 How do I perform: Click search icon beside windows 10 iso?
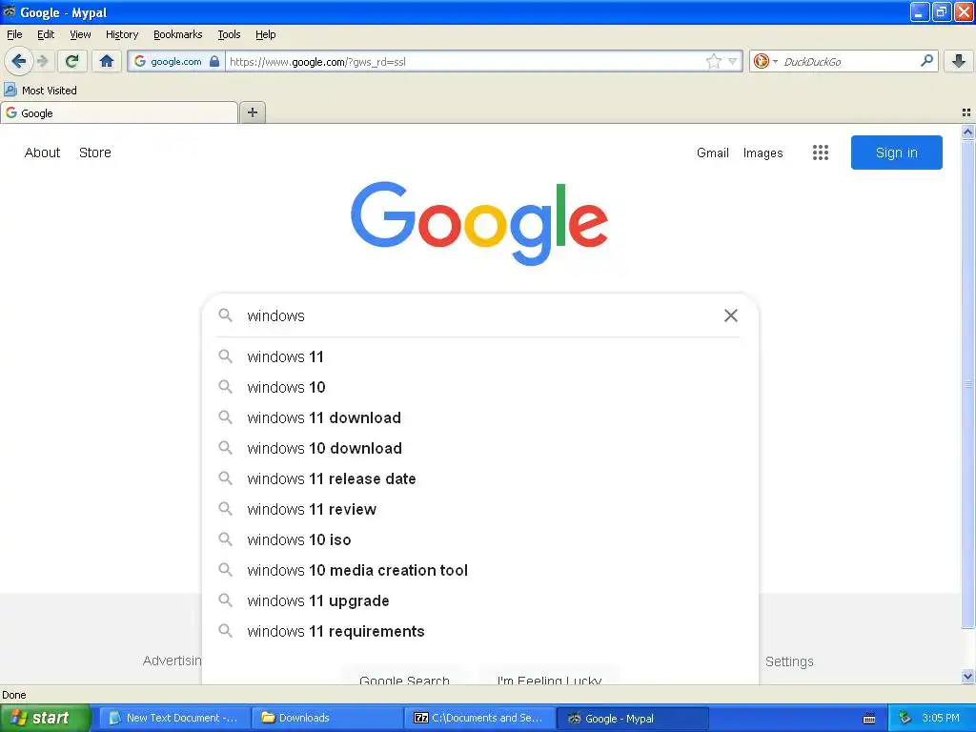pyautogui.click(x=225, y=539)
